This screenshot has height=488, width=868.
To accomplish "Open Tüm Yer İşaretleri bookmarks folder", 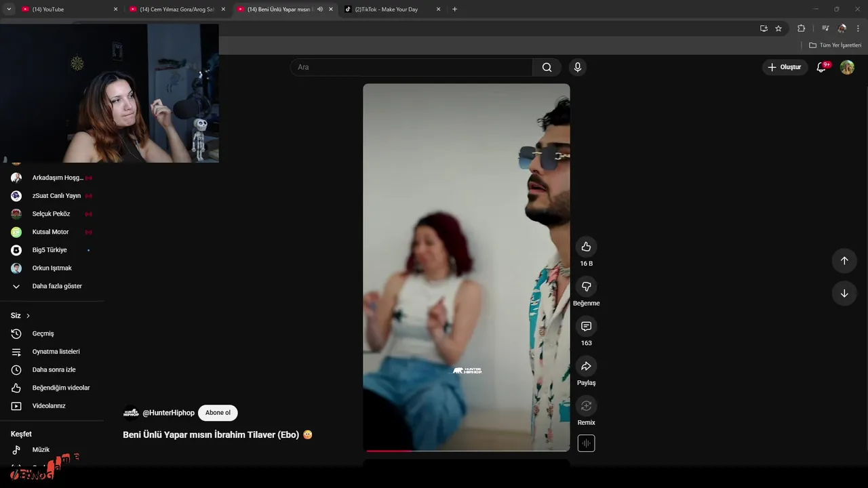I will (835, 45).
